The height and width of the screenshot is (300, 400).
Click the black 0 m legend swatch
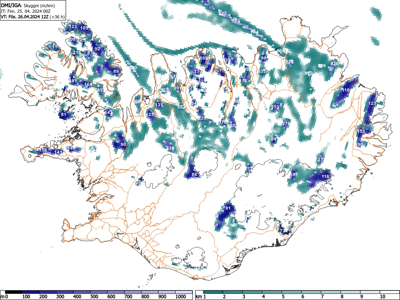pos(14,292)
